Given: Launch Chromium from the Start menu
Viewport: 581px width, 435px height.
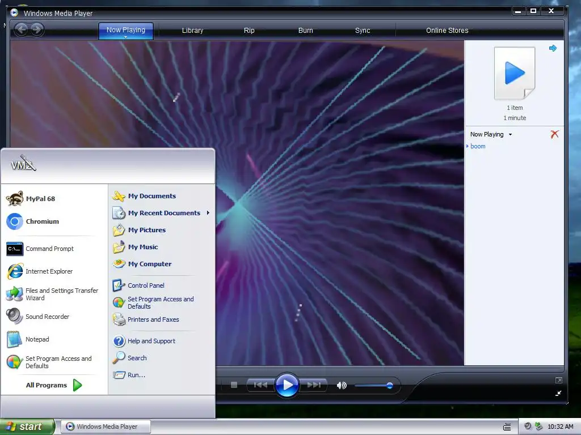Looking at the screenshot, I should [x=54, y=221].
